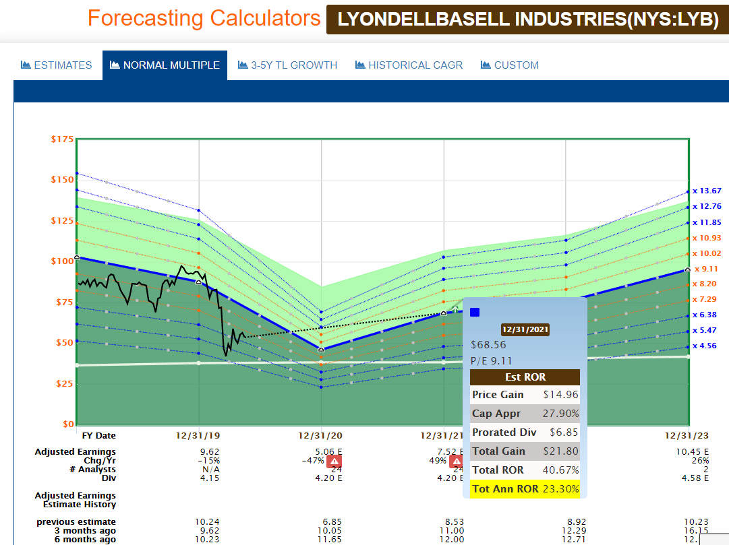Click the Price Gain $14.96 row

[x=525, y=395]
